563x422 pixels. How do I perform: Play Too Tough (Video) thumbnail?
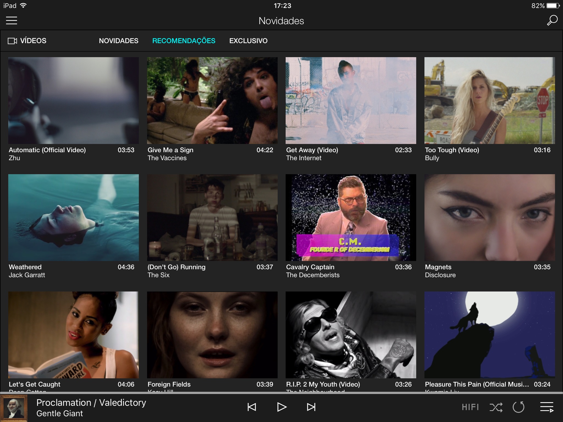490,101
